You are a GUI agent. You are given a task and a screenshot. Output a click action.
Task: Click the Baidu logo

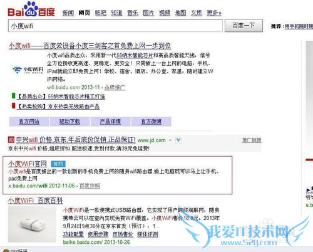pyautogui.click(x=31, y=9)
